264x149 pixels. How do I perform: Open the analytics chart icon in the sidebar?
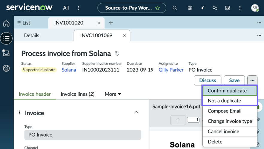[x=6, y=68]
